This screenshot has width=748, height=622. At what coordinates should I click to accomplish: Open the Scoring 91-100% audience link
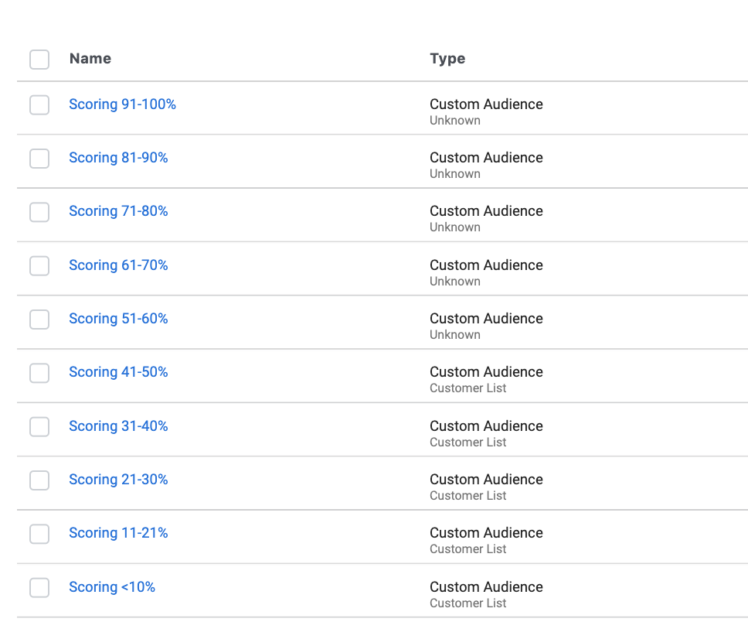point(123,104)
